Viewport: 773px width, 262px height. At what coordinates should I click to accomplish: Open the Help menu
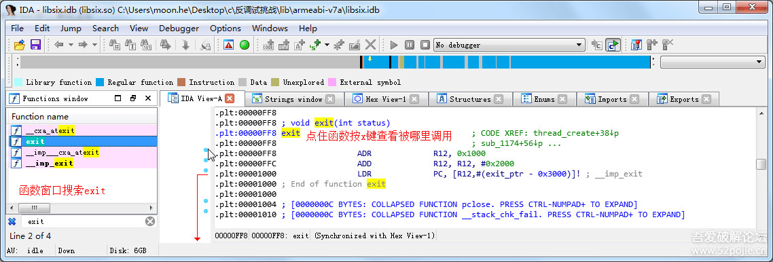coord(308,28)
